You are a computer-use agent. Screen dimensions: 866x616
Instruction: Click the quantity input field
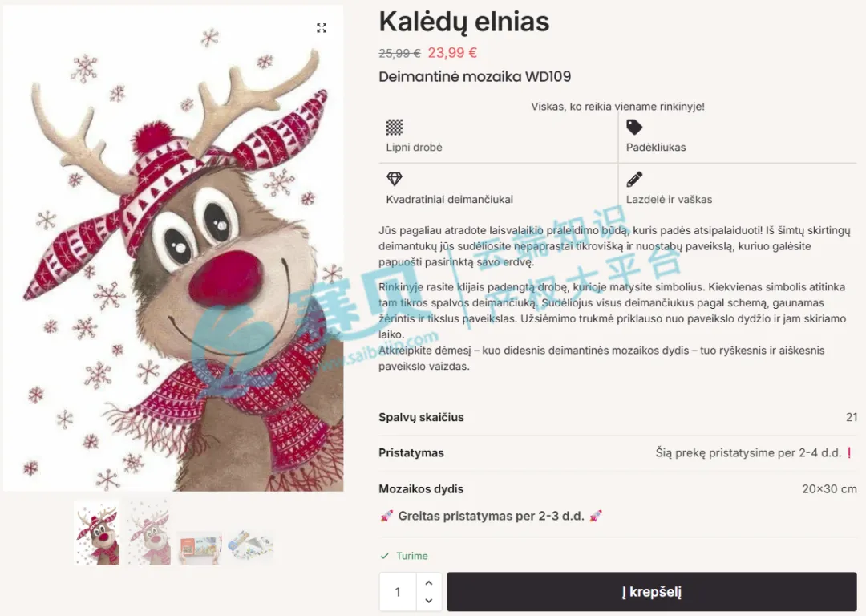tap(399, 592)
